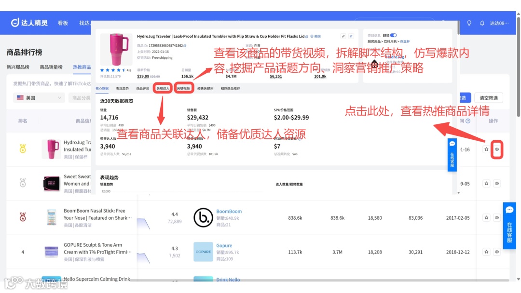Click the 达人精灵 logo in header
The height and width of the screenshot is (293, 521).
[x=29, y=23]
